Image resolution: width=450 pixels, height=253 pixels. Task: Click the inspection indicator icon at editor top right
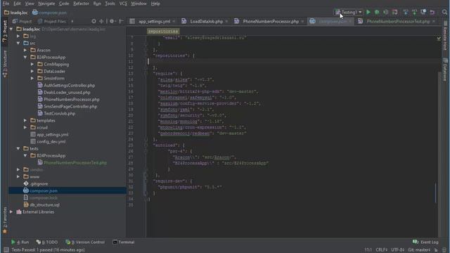[x=439, y=39]
